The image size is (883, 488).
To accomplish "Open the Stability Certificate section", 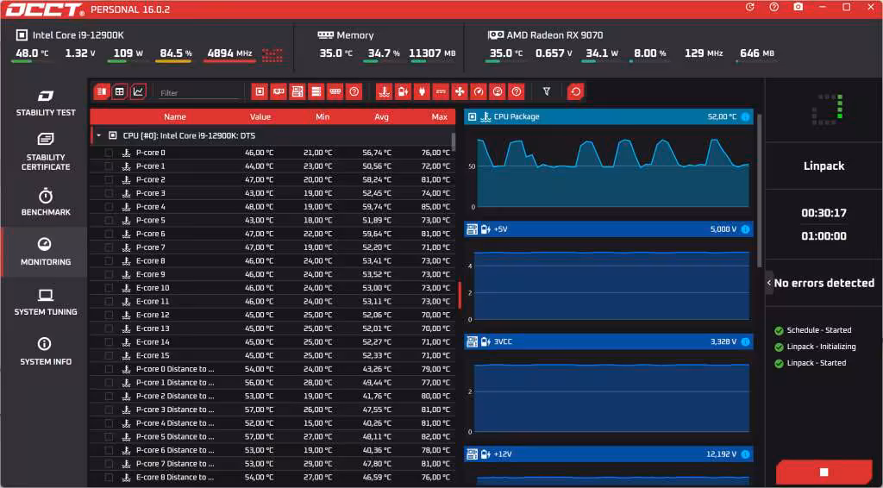I will 45,152.
